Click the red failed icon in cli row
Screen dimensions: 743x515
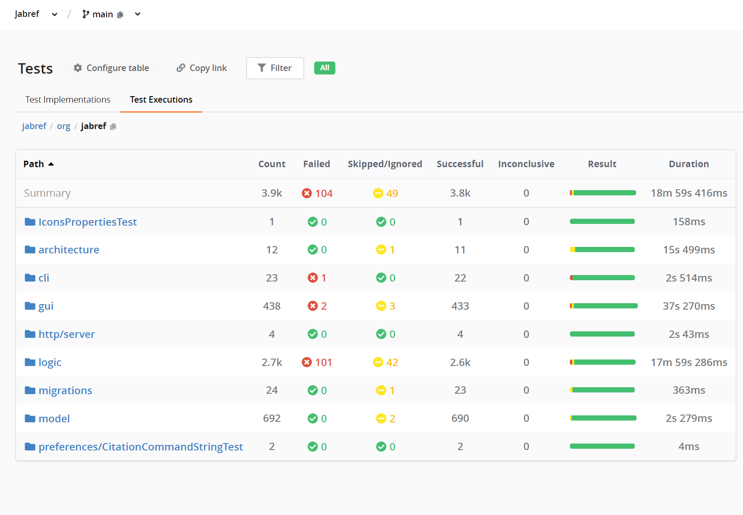tap(313, 278)
